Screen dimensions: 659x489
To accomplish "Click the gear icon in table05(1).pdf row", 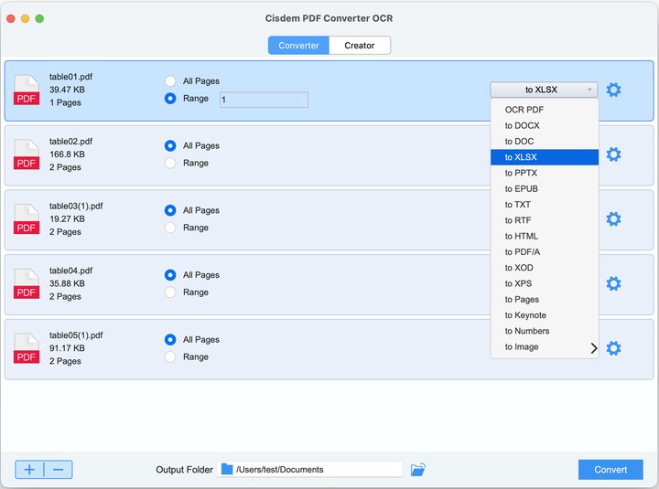I will coord(613,348).
